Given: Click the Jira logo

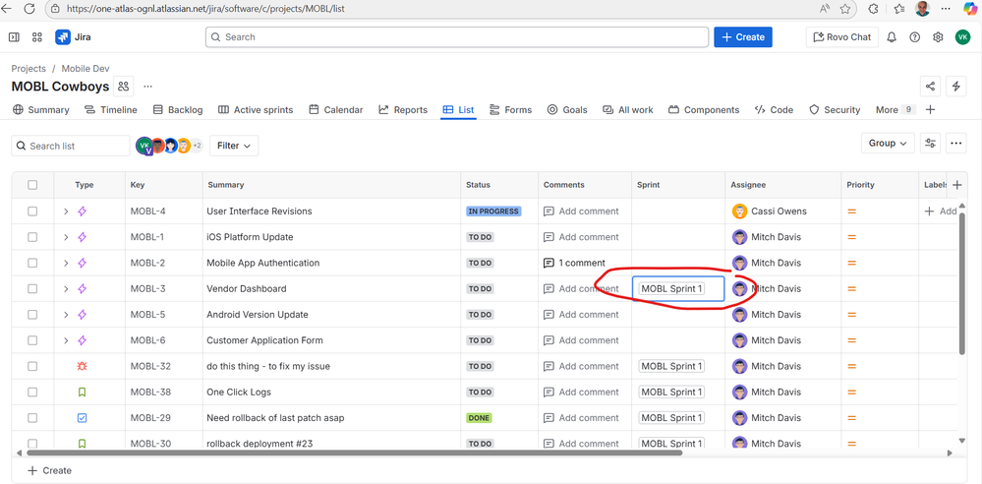Looking at the screenshot, I should pos(73,37).
